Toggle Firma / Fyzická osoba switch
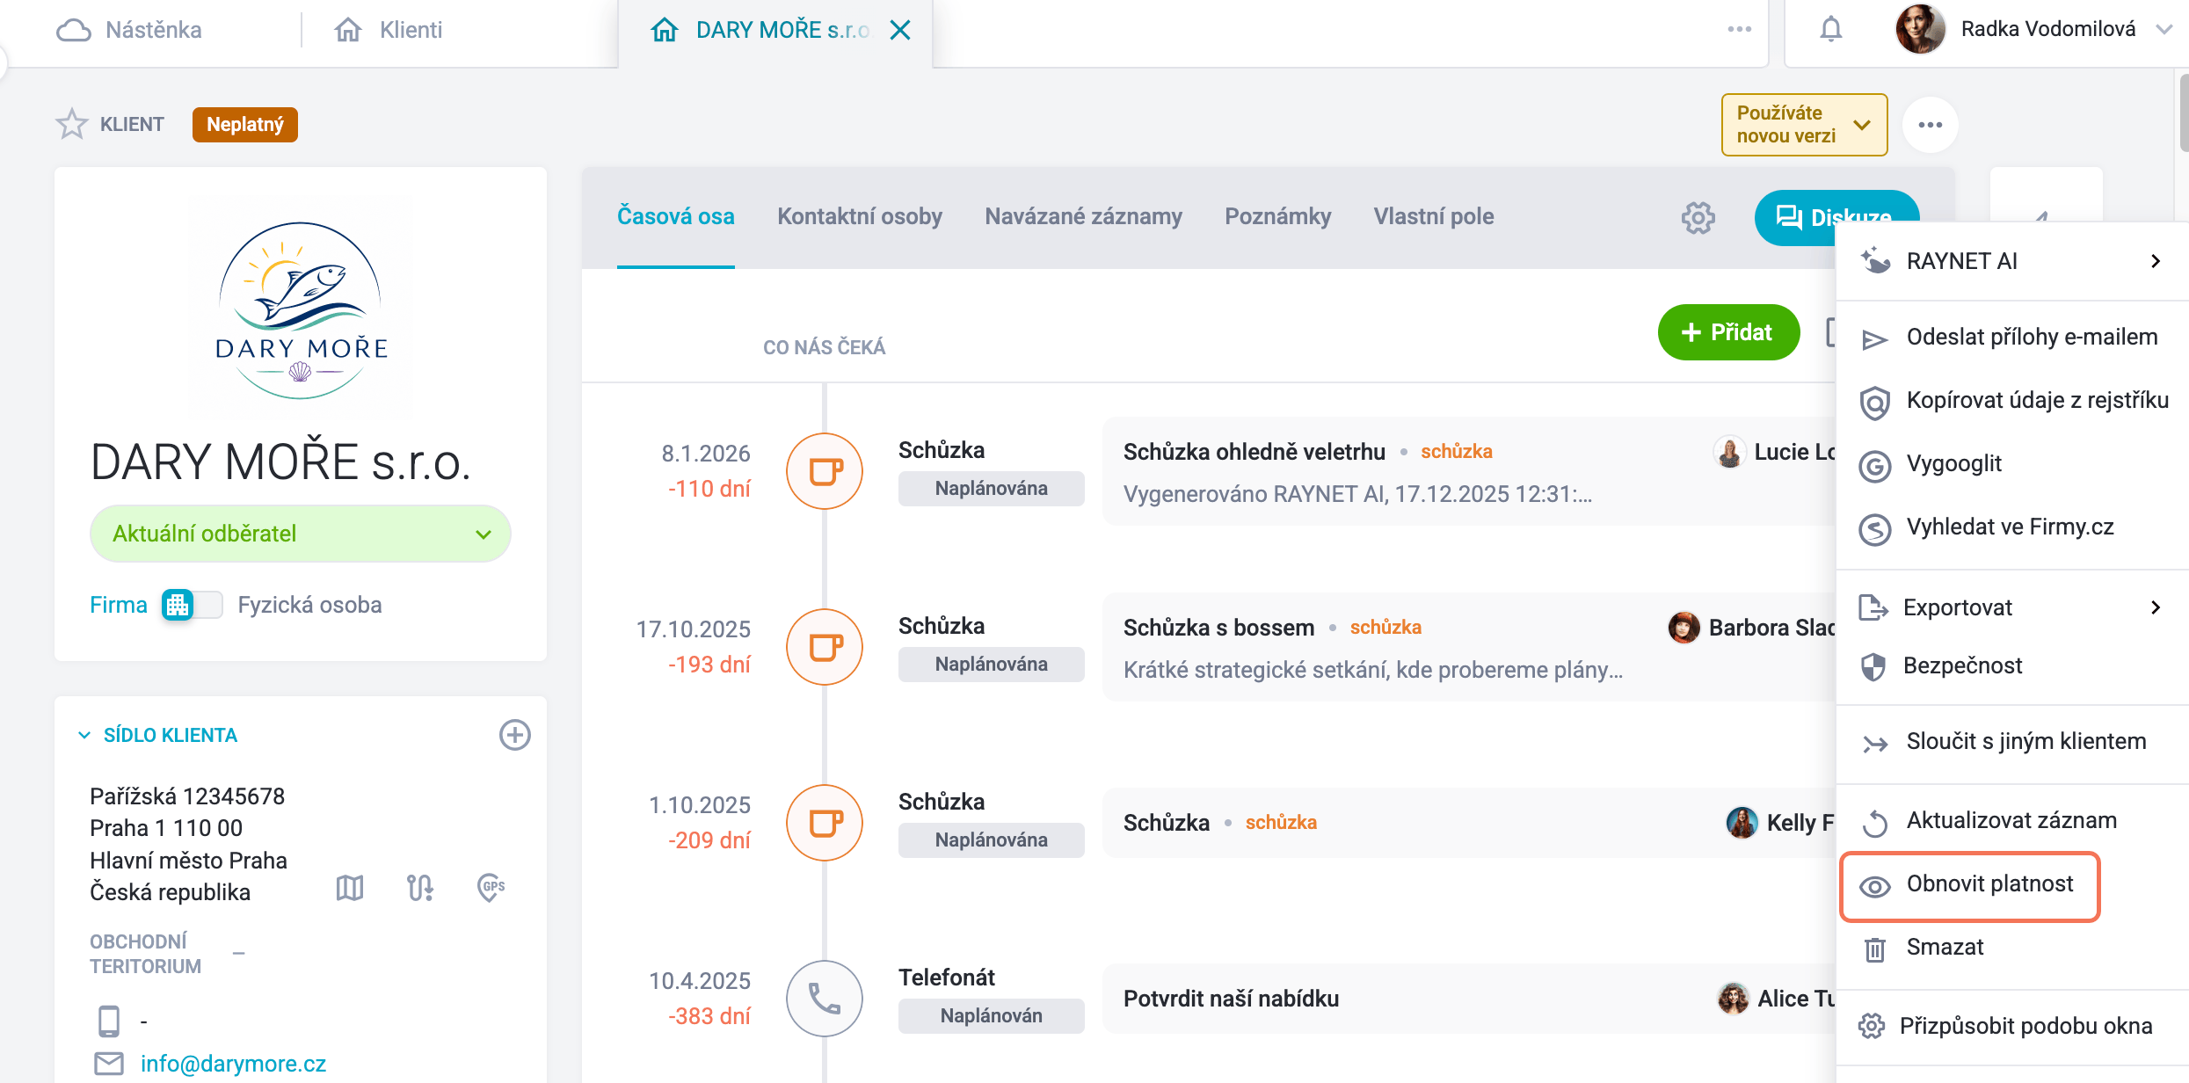The height and width of the screenshot is (1083, 2189). (193, 605)
